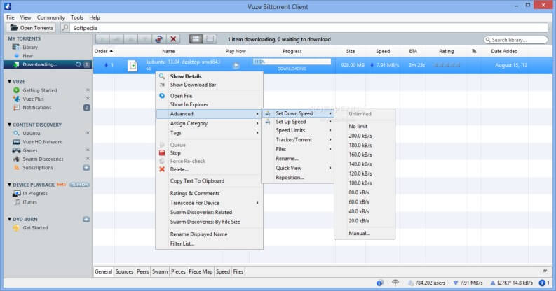Click the star rating of kubuntu torrent
This screenshot has height=291, width=556.
[x=447, y=65]
